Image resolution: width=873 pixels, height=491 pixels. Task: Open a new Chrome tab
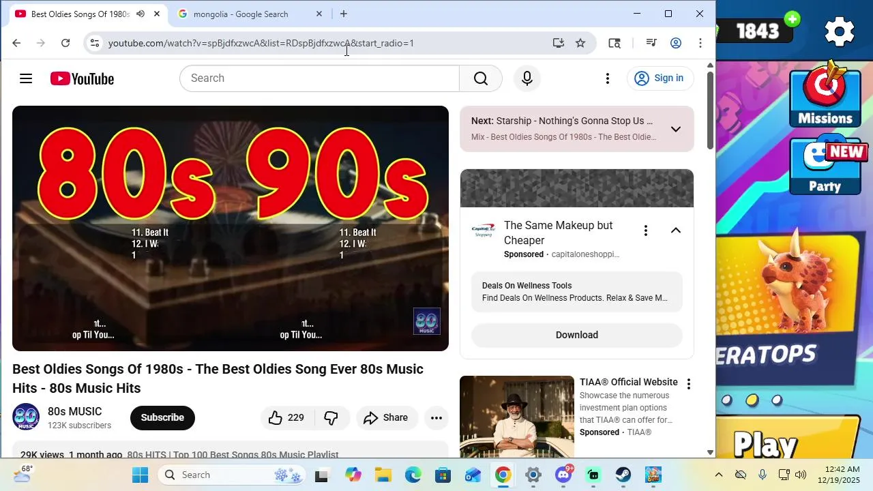point(344,14)
